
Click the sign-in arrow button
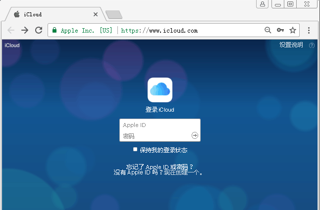coord(195,135)
